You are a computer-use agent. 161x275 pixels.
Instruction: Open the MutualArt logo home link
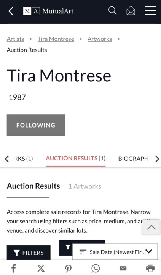point(48,11)
